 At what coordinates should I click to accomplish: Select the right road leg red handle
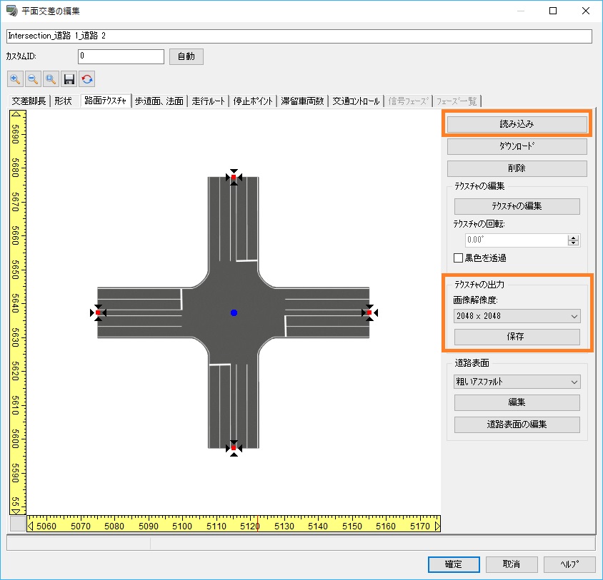click(x=369, y=312)
